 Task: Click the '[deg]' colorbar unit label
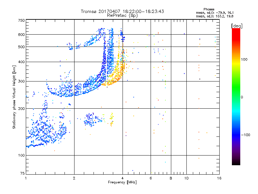coord(237,26)
